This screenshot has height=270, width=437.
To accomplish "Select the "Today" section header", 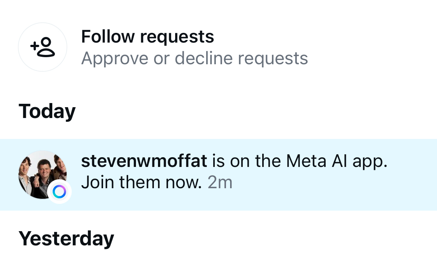I will pos(47,111).
